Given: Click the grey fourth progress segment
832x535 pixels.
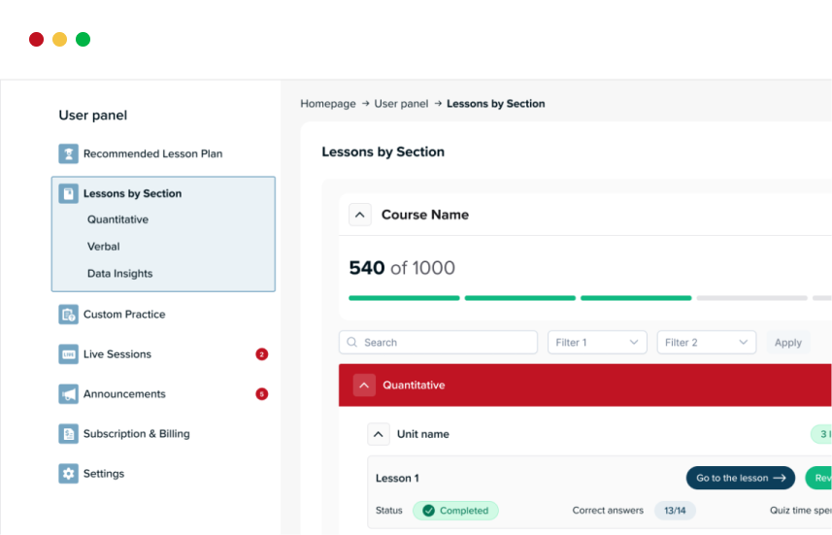Looking at the screenshot, I should 751,298.
